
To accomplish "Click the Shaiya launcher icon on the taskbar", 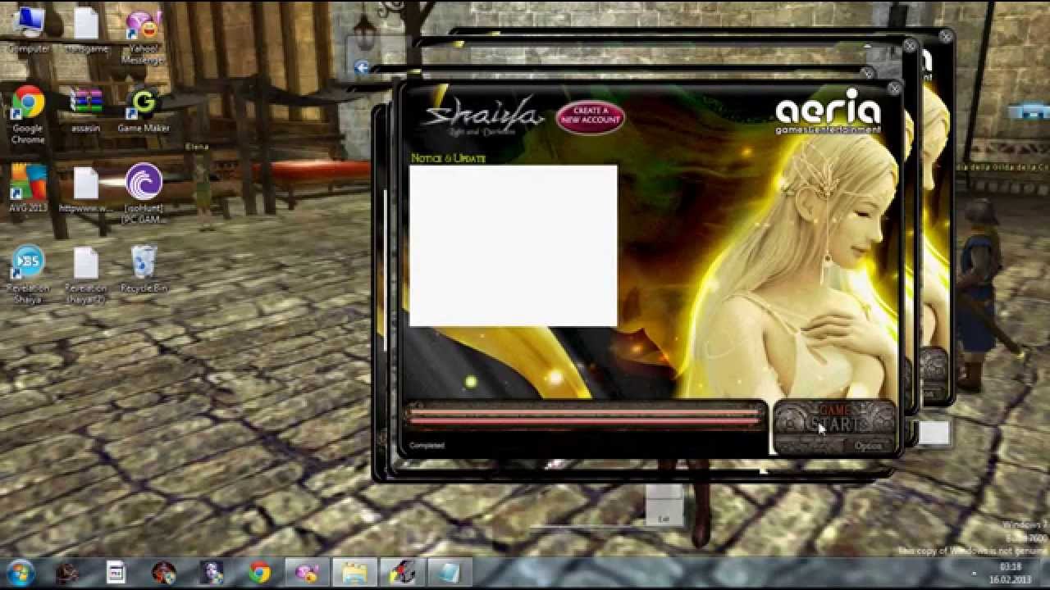I will (x=402, y=573).
